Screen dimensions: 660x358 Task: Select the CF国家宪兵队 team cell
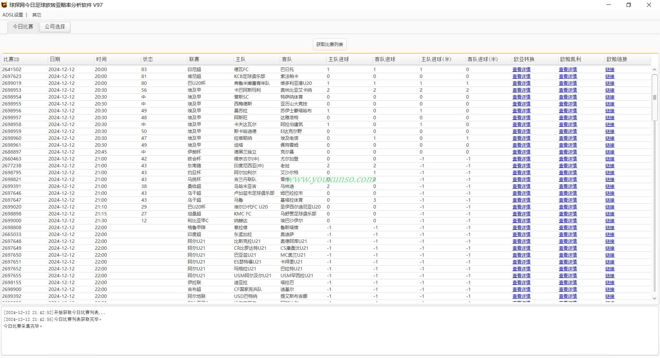(248, 289)
